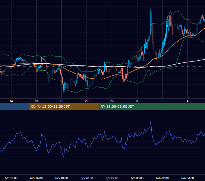The height and width of the screenshot is (181, 205).
Task: Click the London 15:30-21:00 JST session bar
Action: [64, 106]
